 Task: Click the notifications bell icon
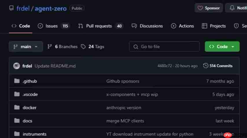pyautogui.click(x=232, y=8)
